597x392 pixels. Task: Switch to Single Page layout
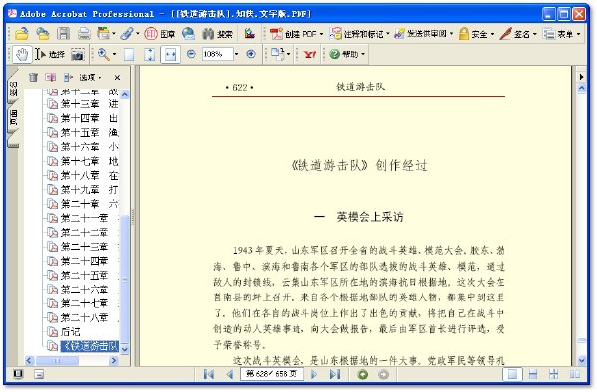pyautogui.click(x=512, y=375)
